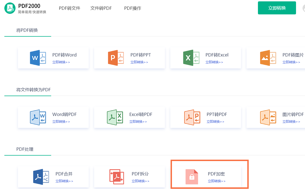
Task: Click the 简单易用 快速转换 slogan
Action: click(x=32, y=12)
